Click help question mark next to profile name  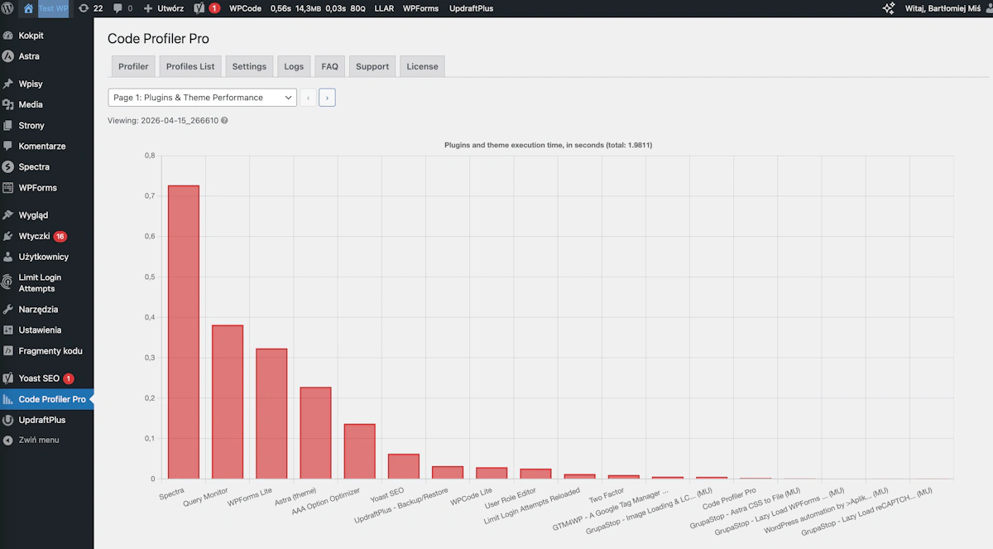point(224,120)
